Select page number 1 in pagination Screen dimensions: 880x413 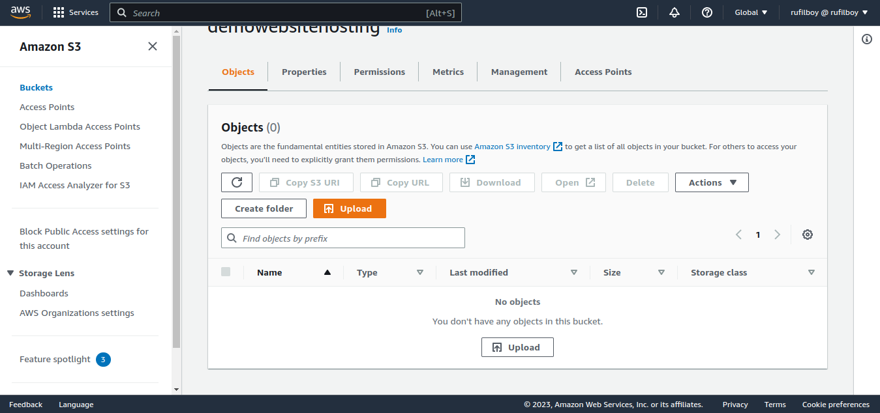coord(758,235)
